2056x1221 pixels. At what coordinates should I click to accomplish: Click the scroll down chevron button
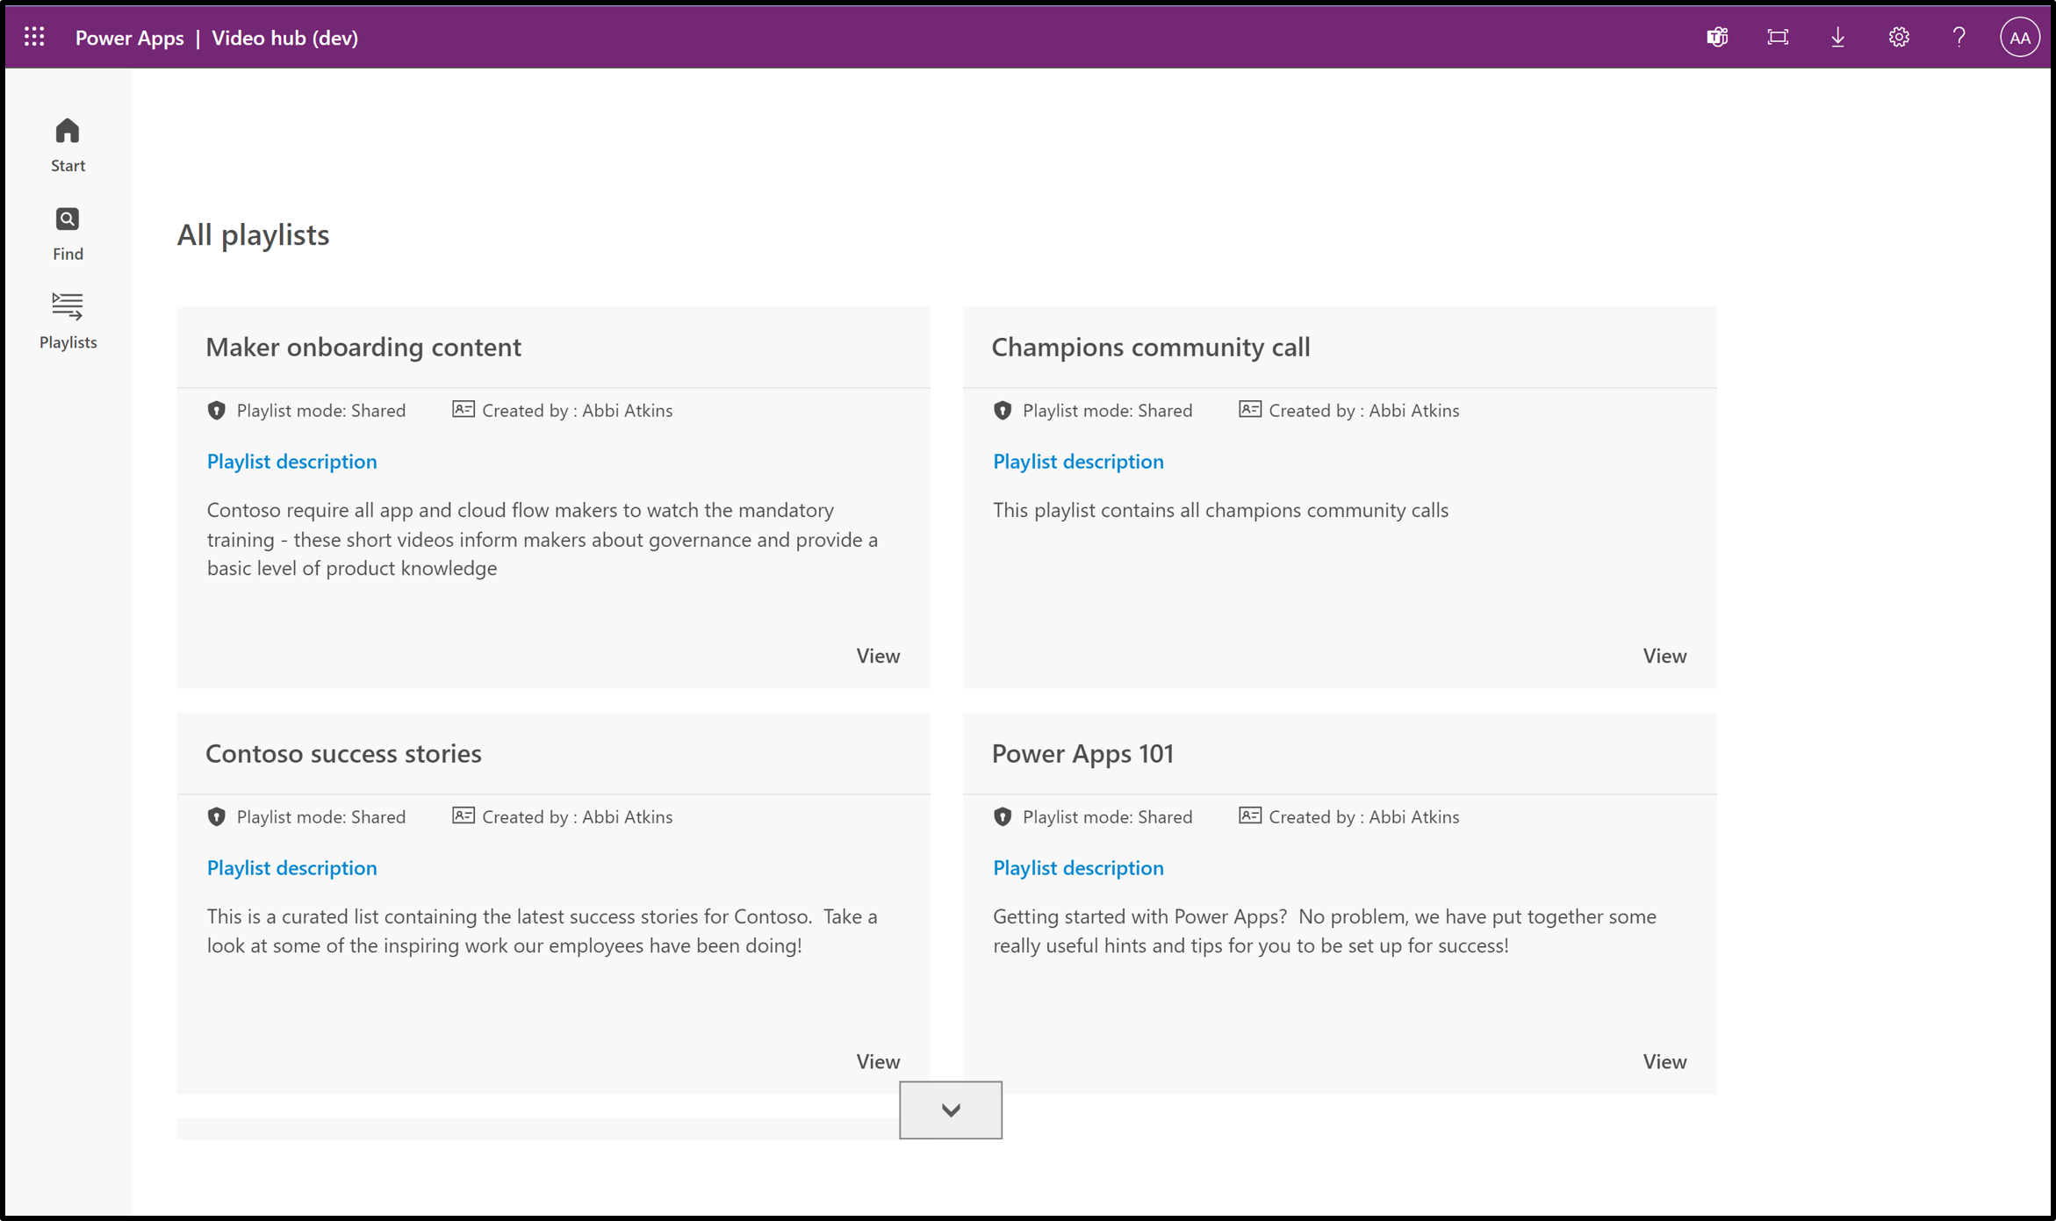click(x=950, y=1110)
